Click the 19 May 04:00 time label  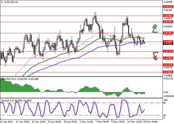point(151,122)
